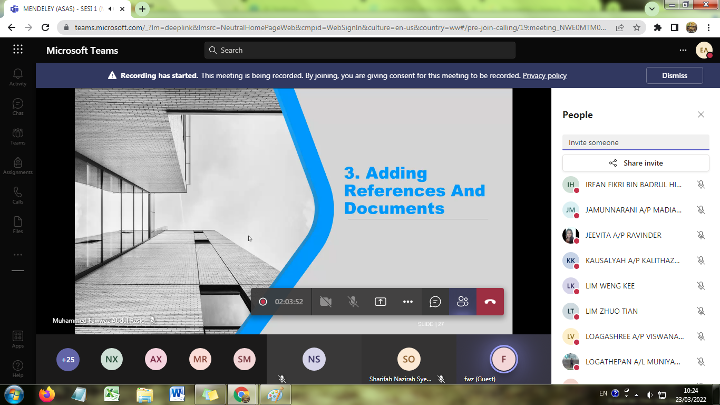Click the MR participant avatar

pyautogui.click(x=200, y=360)
